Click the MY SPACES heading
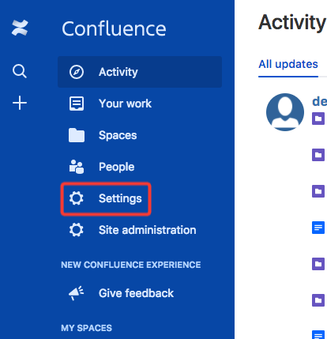327x339 pixels. point(86,328)
